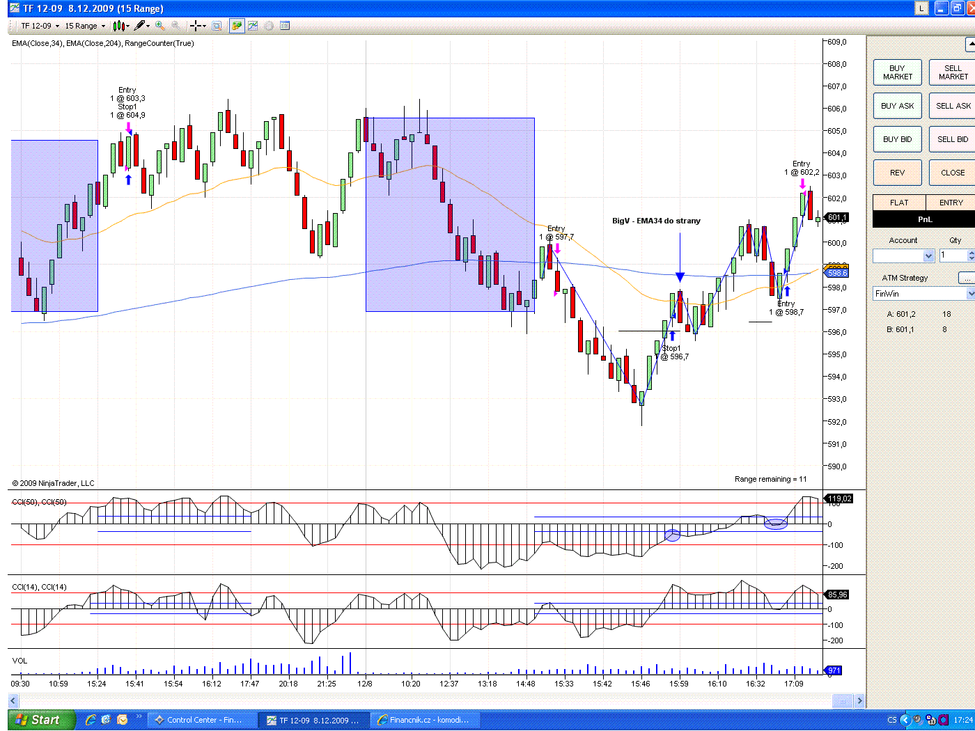Toggle the Chart Trader toolbar icon
The height and width of the screenshot is (731, 975).
pyautogui.click(x=237, y=26)
